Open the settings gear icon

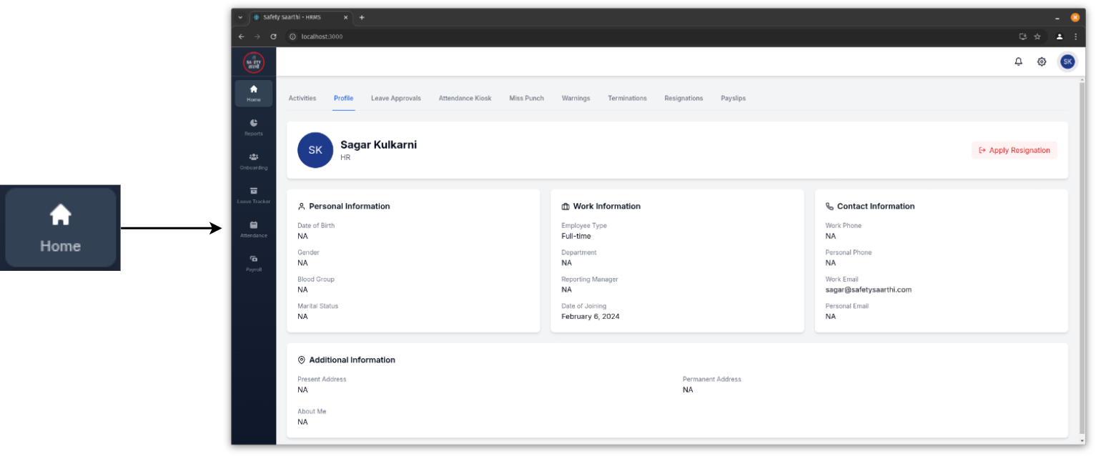[1042, 61]
